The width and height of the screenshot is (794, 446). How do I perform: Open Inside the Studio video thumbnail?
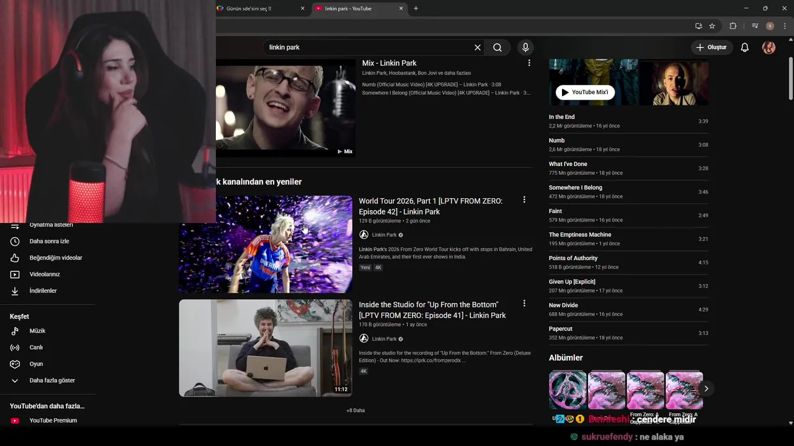click(265, 348)
